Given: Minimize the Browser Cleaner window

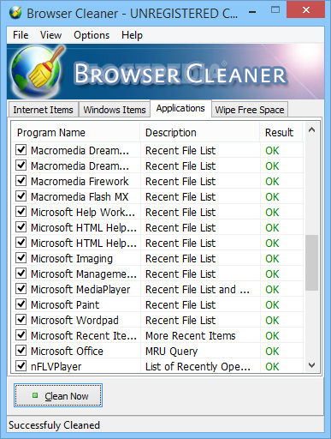Looking at the screenshot, I should (252, 12).
